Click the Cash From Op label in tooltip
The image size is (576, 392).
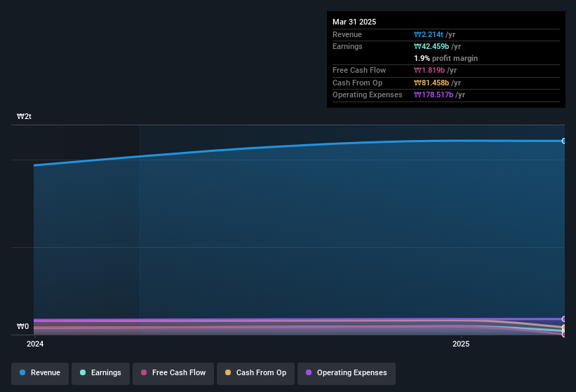[357, 83]
